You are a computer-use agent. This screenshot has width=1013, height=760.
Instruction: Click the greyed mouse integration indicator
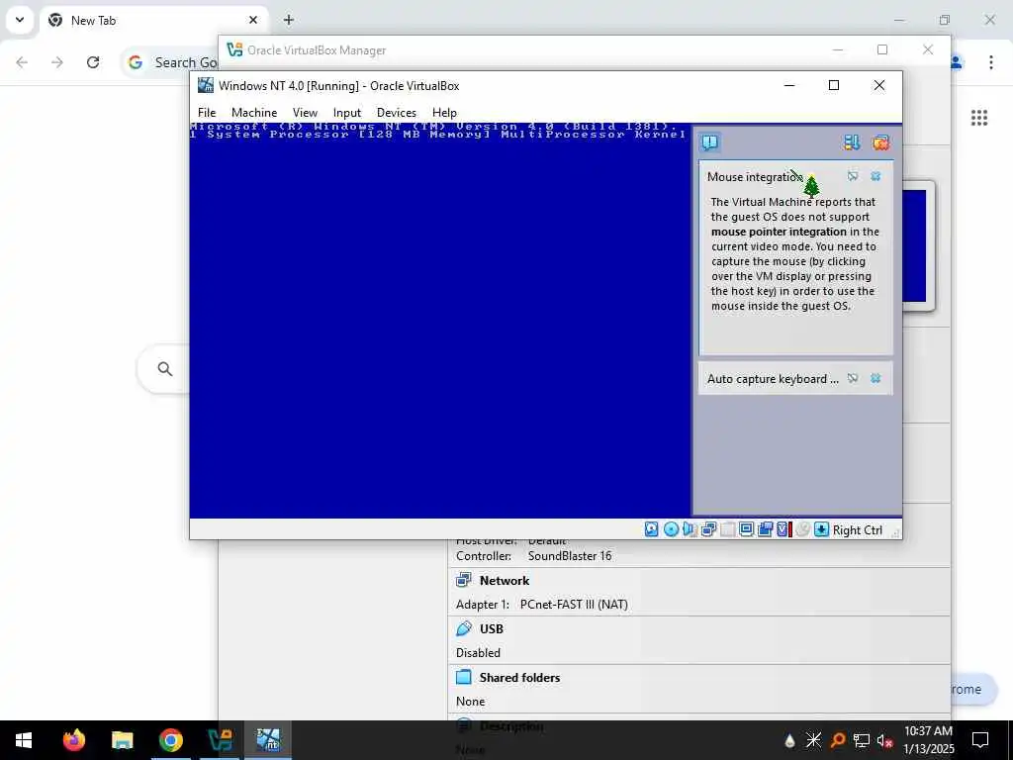click(x=802, y=529)
